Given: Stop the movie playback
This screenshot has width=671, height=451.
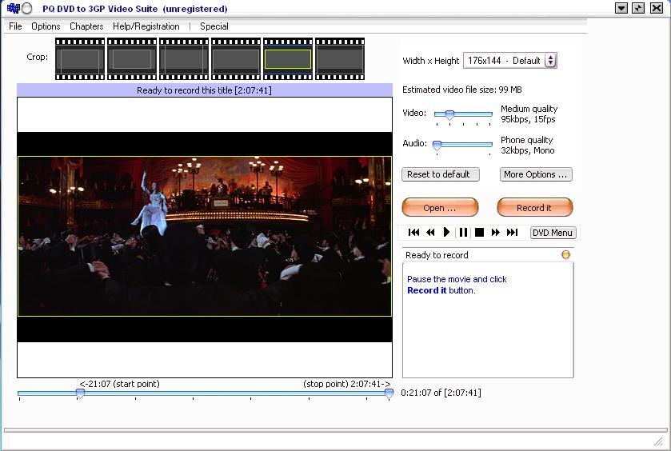Looking at the screenshot, I should coord(479,233).
